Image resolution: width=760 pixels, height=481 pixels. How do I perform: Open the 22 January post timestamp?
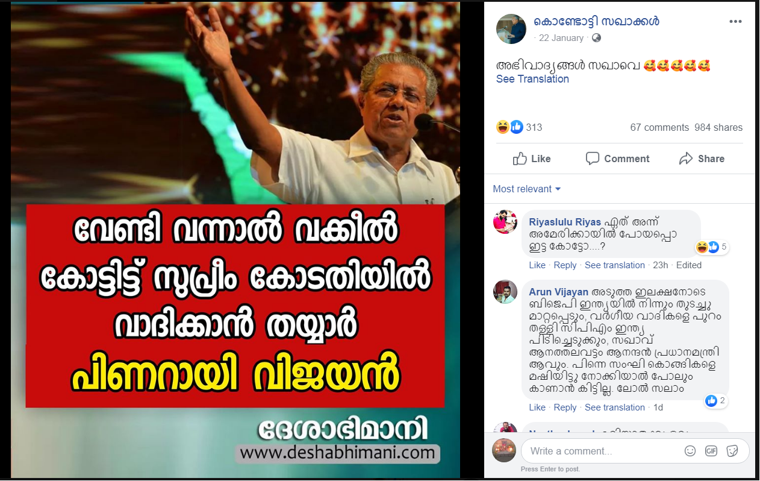[561, 38]
